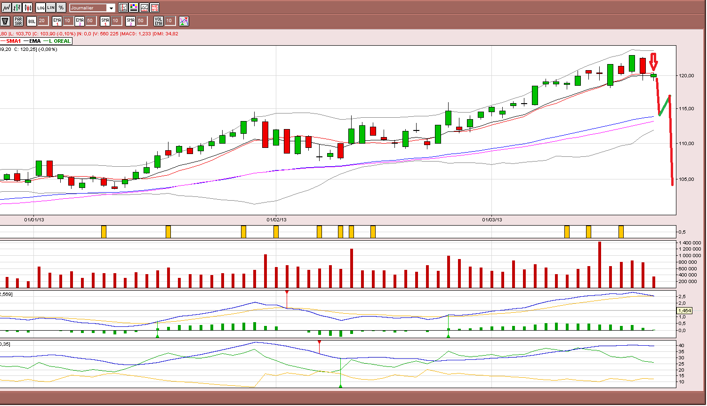This screenshot has width=707, height=406.
Task: Click the EMA legend label
Action: pos(35,41)
